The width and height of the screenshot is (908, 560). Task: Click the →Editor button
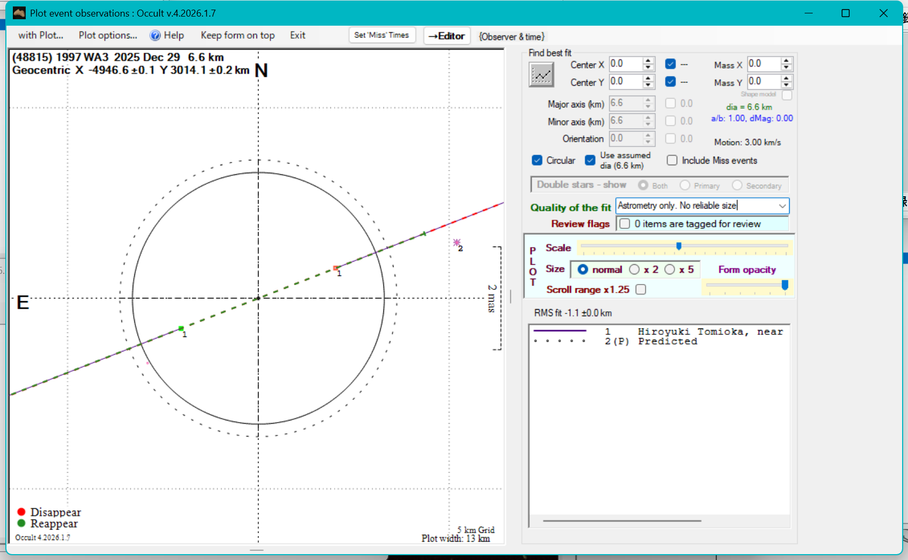[x=447, y=36]
